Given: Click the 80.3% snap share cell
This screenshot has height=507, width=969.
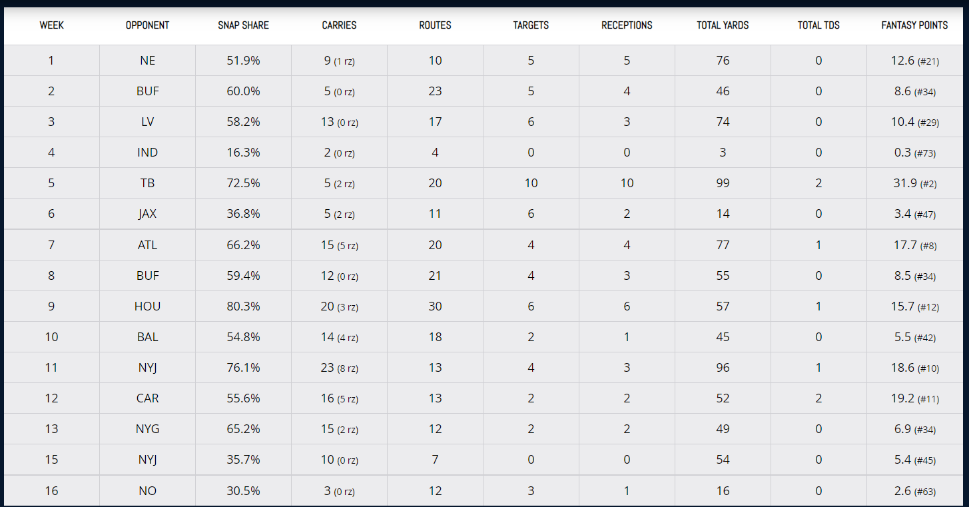Looking at the screenshot, I should [x=243, y=306].
